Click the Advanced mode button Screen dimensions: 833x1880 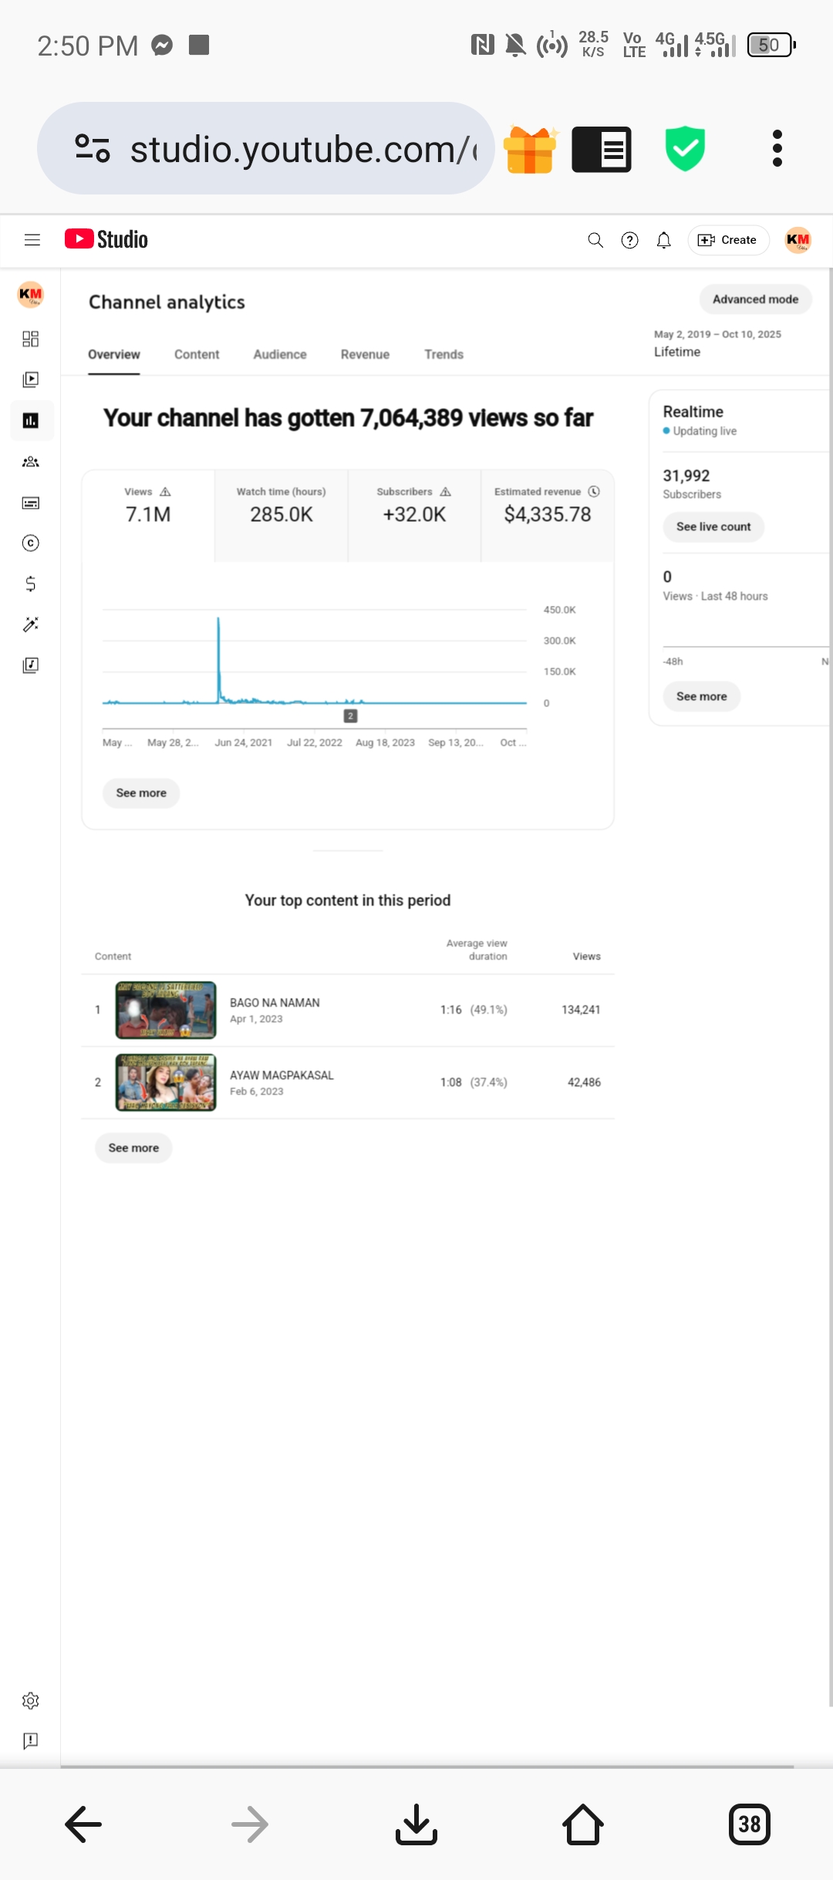click(755, 299)
